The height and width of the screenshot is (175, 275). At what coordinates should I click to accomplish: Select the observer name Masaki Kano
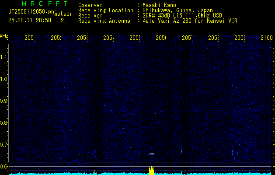(x=159, y=5)
